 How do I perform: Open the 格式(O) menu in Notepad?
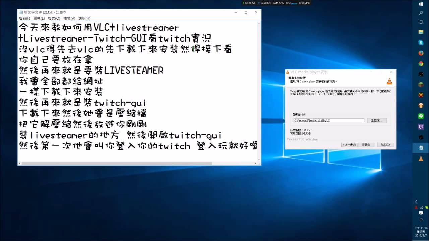point(54,18)
